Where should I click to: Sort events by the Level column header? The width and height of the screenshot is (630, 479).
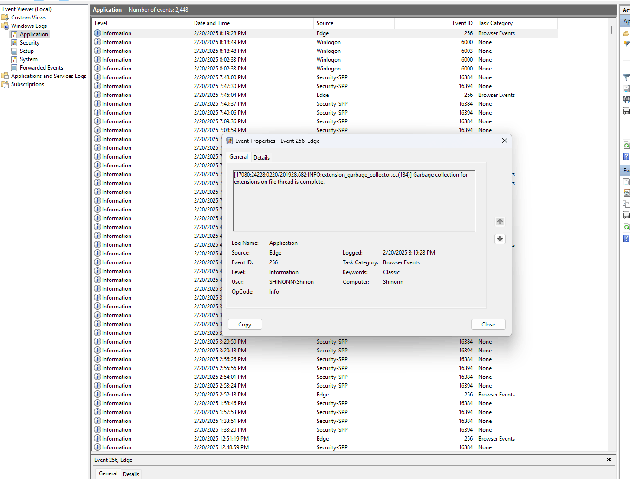(x=141, y=23)
